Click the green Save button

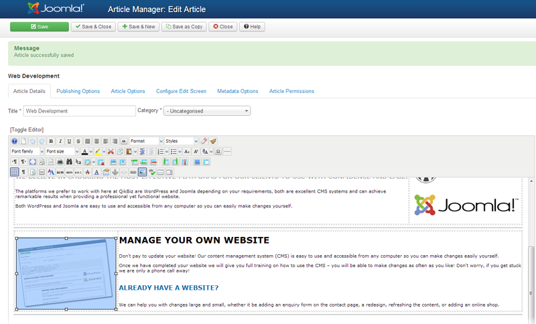point(40,27)
